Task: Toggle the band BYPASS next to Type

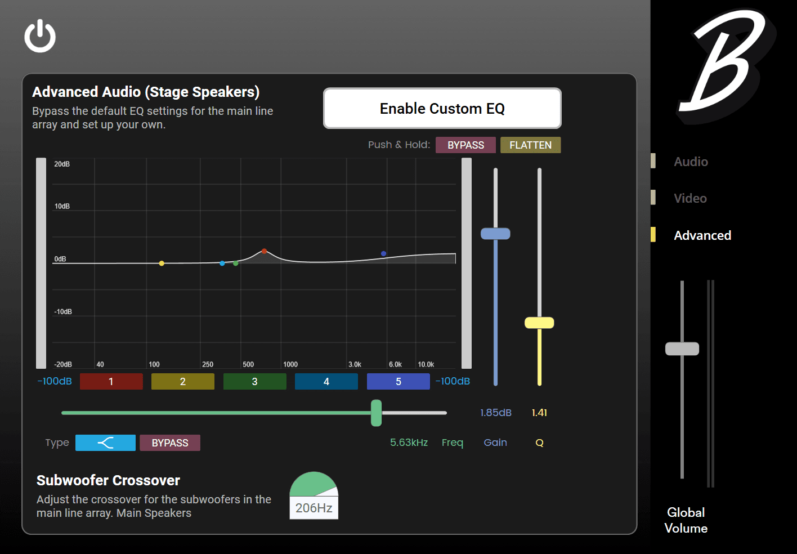Action: (170, 443)
